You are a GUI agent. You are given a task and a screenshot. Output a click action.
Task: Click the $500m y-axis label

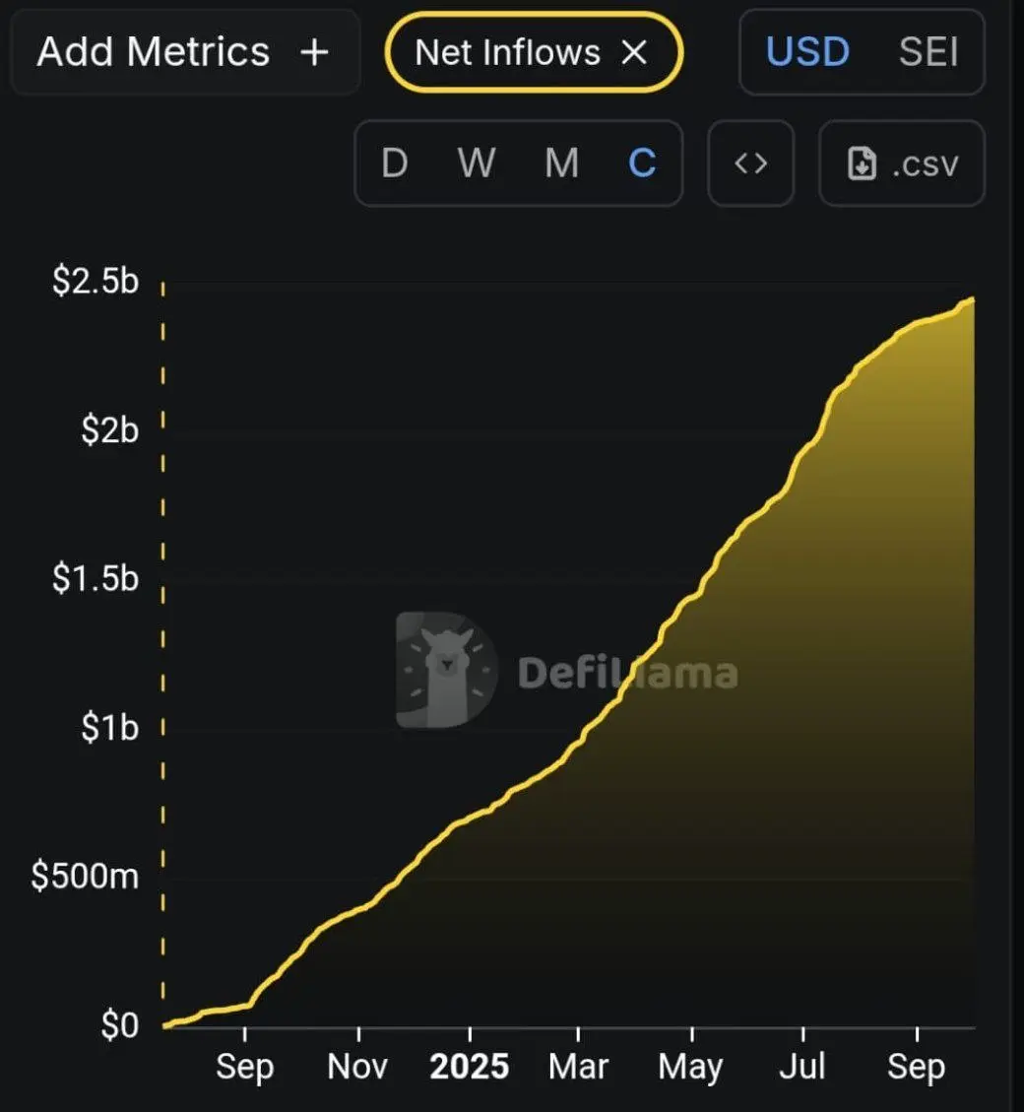click(85, 877)
